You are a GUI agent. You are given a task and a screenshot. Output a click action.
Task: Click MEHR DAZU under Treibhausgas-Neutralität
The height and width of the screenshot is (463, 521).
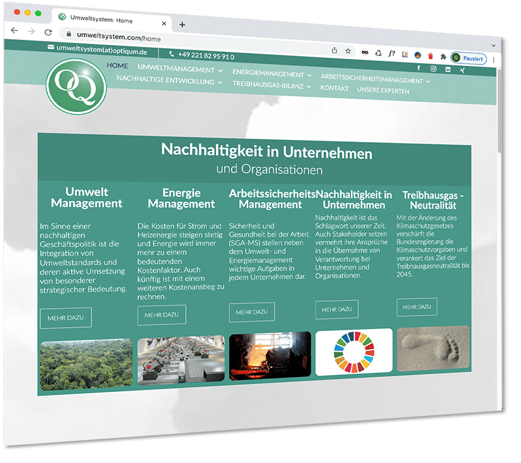point(417,307)
